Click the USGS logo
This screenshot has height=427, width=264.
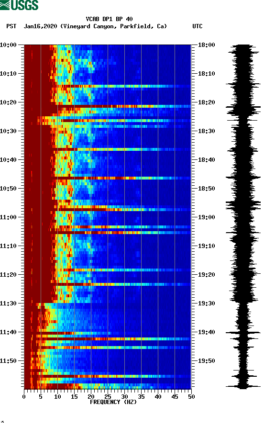coord(19,5)
